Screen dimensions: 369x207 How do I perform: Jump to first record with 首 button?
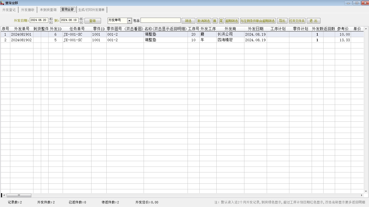pyautogui.click(x=215, y=21)
